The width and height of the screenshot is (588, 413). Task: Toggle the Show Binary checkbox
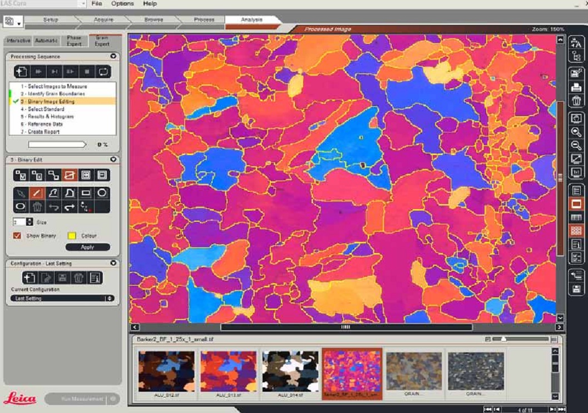point(17,236)
